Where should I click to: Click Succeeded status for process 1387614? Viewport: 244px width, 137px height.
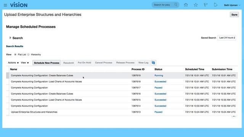click(x=160, y=106)
